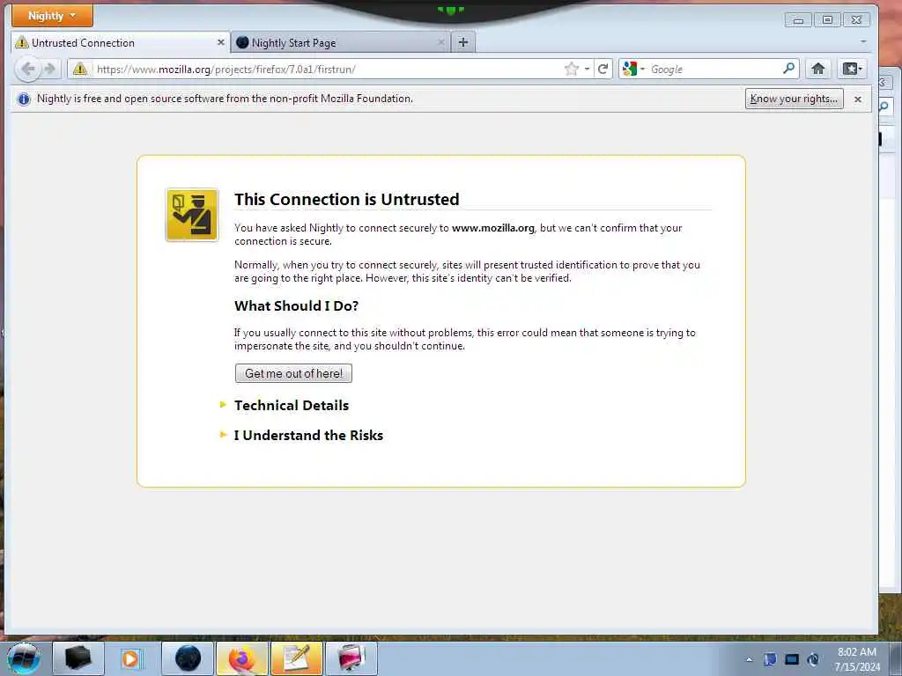Expand I Understand the Risks section
Viewport: 902px width, 676px height.
coord(307,435)
